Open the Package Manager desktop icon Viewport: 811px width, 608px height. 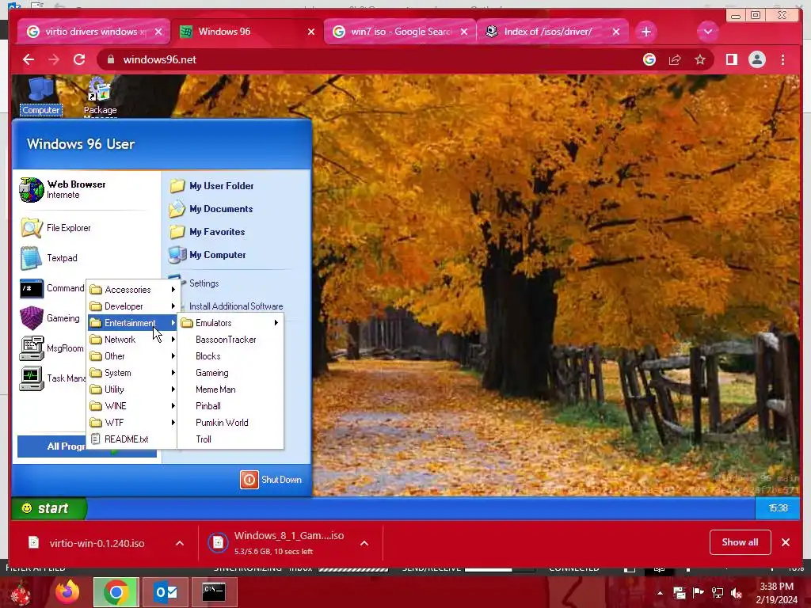point(100,97)
